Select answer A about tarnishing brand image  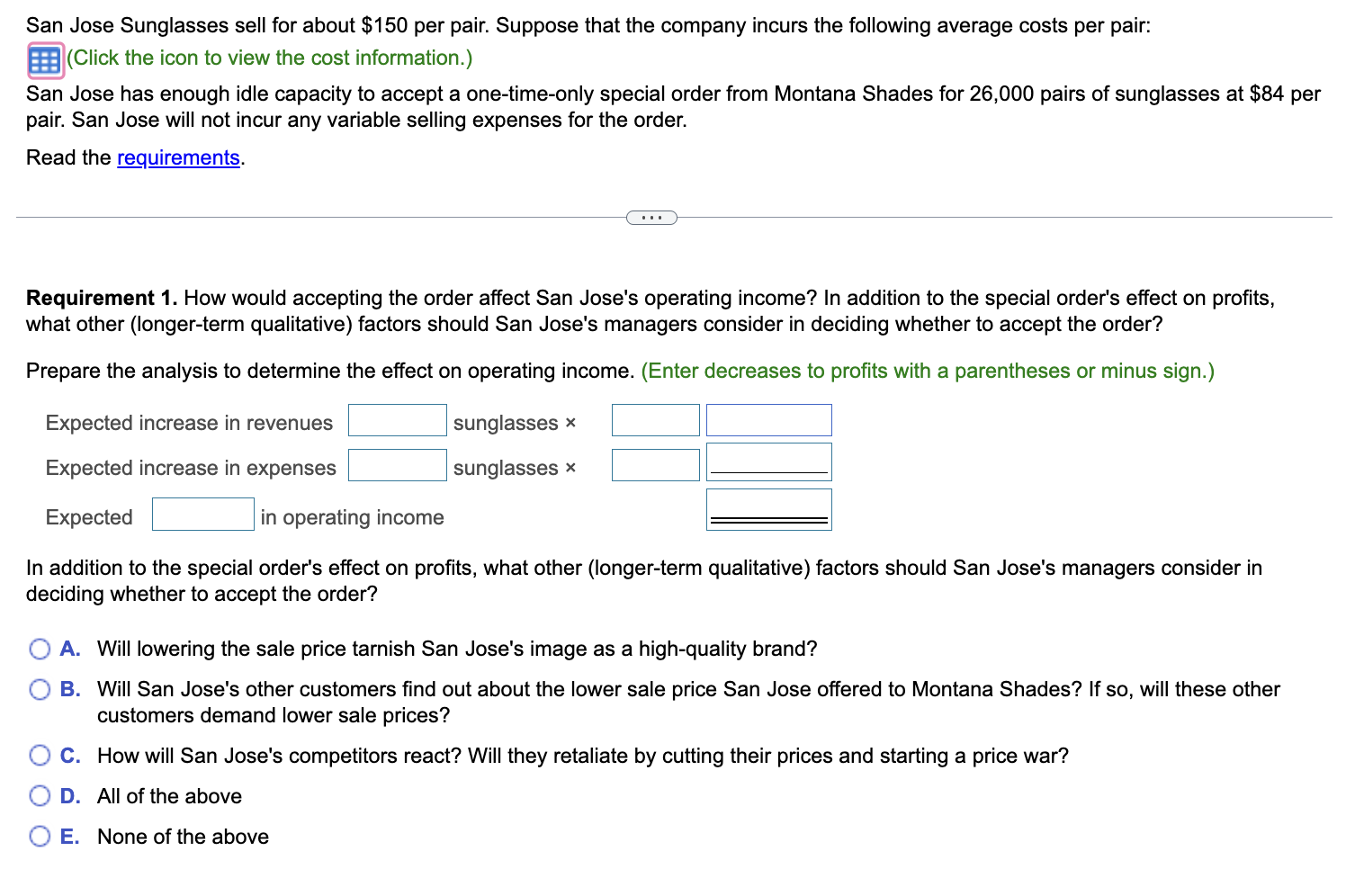[x=40, y=649]
